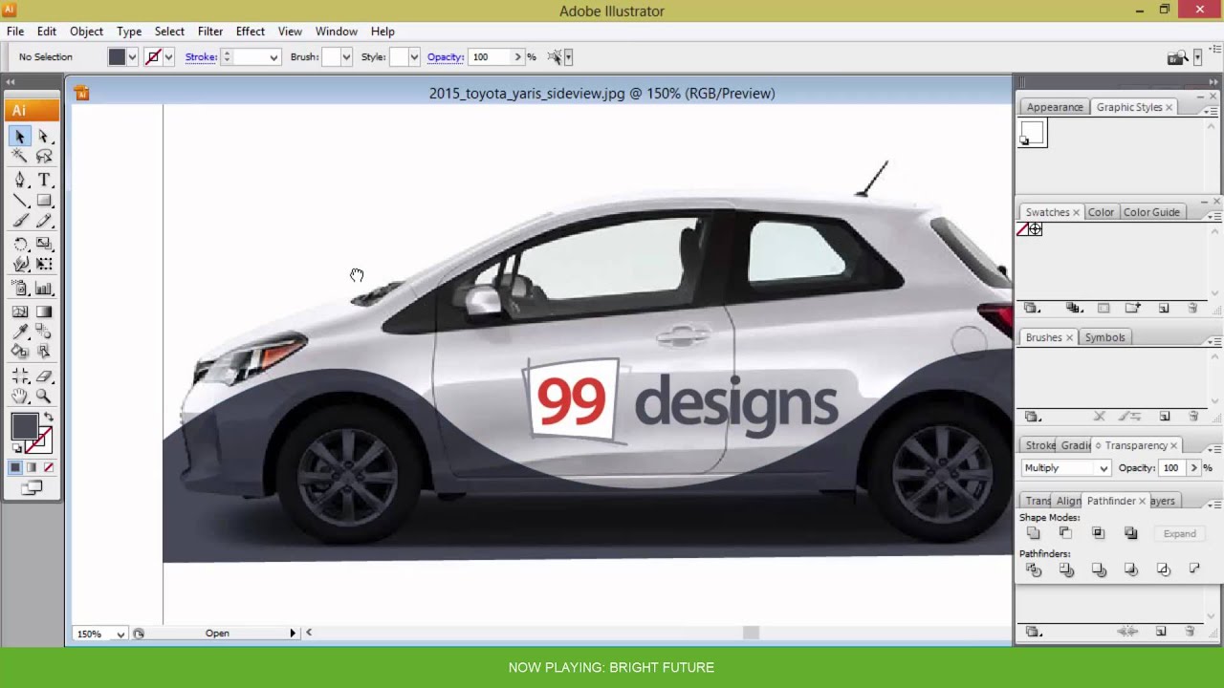Viewport: 1224px width, 688px height.
Task: Expand the control bar Opacity slider arrow
Action: pos(518,57)
